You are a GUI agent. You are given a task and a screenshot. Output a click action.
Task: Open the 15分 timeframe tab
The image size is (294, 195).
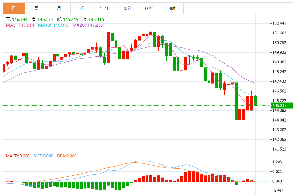(104, 8)
